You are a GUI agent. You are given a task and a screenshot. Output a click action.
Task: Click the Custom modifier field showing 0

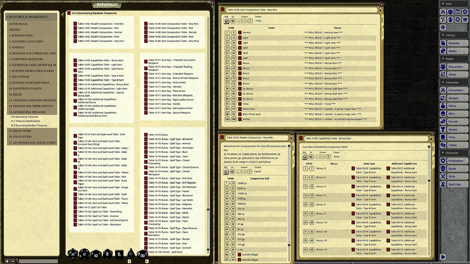coord(250,21)
